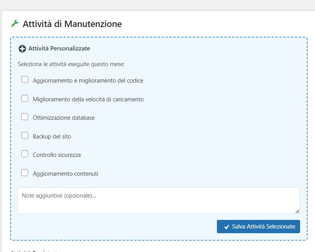Click the 'Aggiornamento contenuti' label text
The image size is (315, 252).
[x=66, y=173]
